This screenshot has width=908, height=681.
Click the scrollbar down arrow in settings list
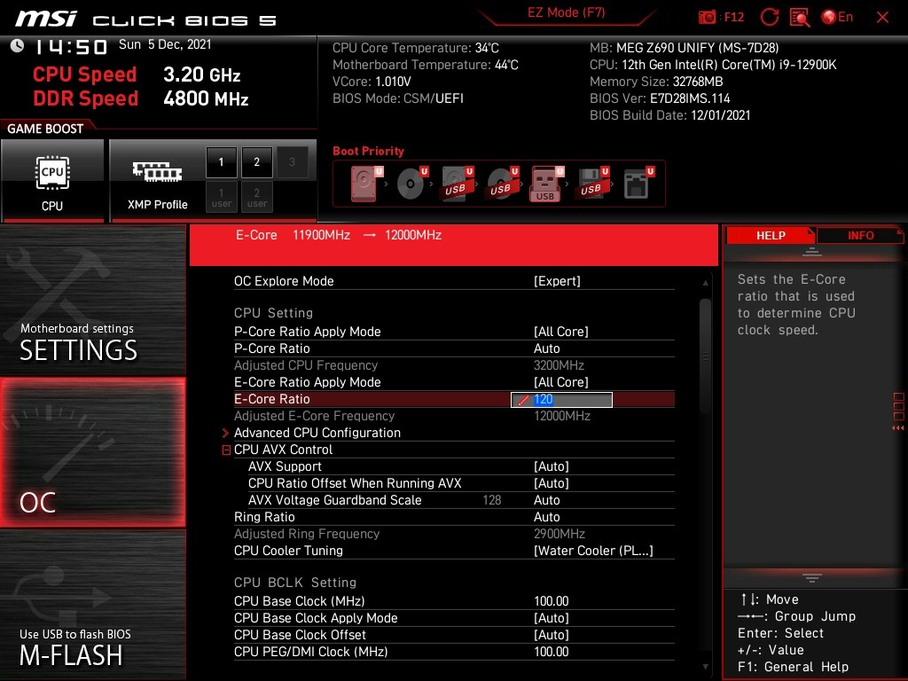705,667
